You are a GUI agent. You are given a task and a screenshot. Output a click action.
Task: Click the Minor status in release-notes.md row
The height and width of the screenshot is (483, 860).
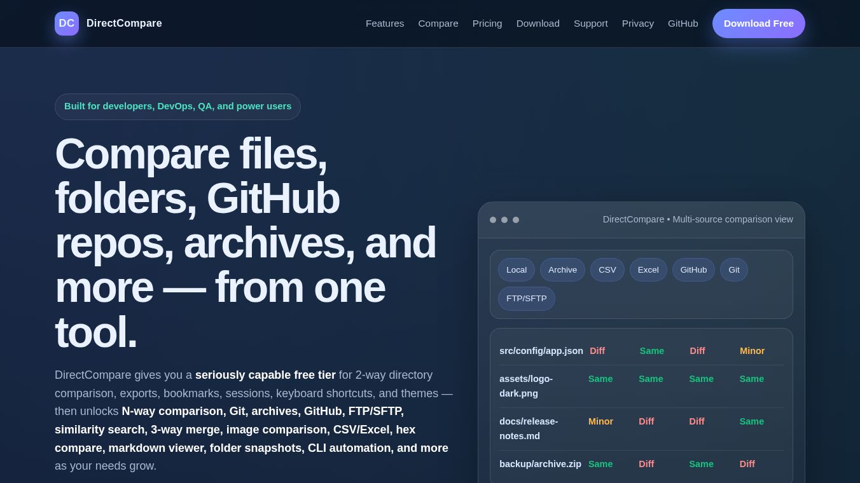pyautogui.click(x=601, y=421)
